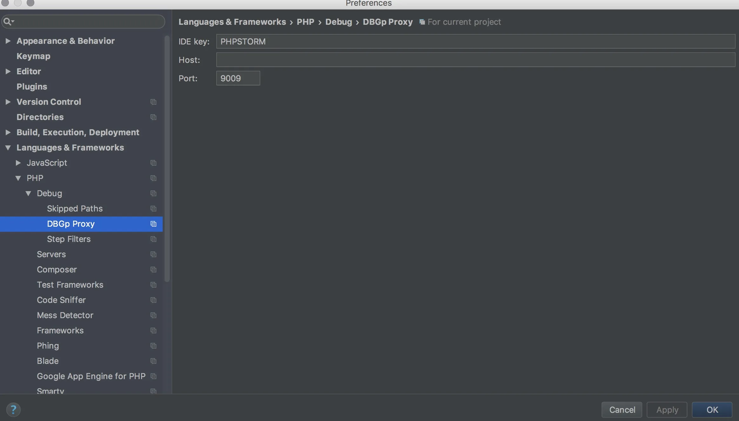Collapse the Languages & Frameworks section
The height and width of the screenshot is (421, 739).
(8, 148)
